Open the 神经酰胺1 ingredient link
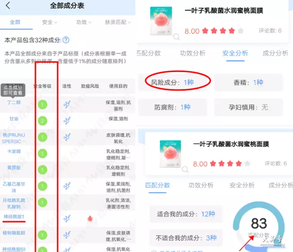Screen dimensions: 293x252 coord(14,217)
